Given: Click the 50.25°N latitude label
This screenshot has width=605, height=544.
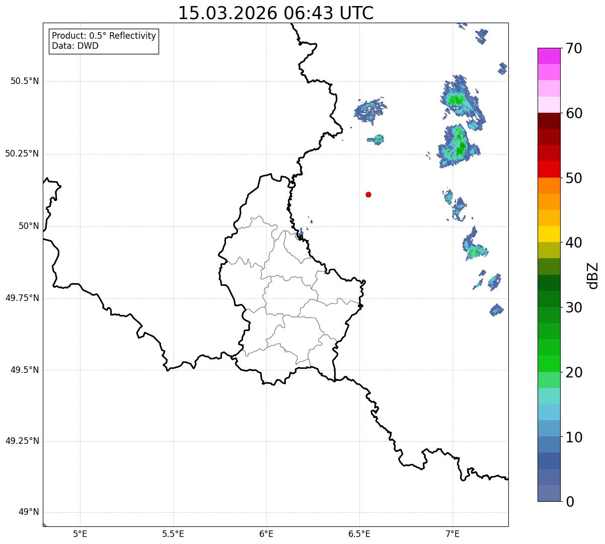Looking at the screenshot, I should coord(22,153).
